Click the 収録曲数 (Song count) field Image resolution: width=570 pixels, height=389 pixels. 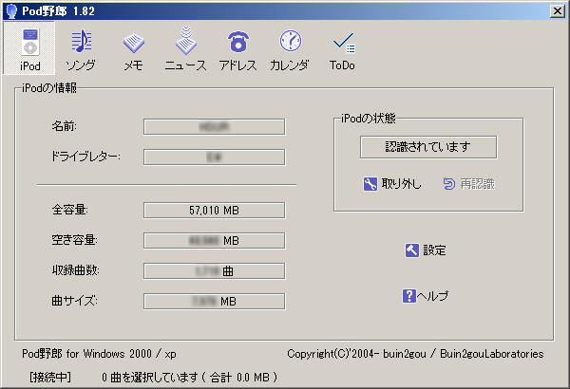pyautogui.click(x=214, y=270)
